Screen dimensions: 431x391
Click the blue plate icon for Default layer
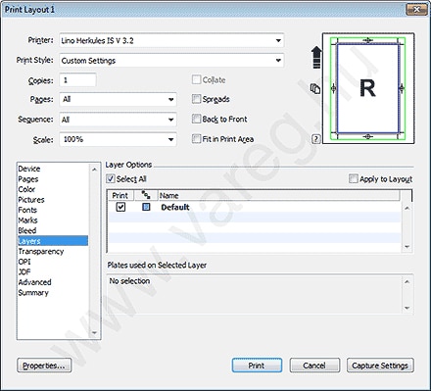(146, 207)
